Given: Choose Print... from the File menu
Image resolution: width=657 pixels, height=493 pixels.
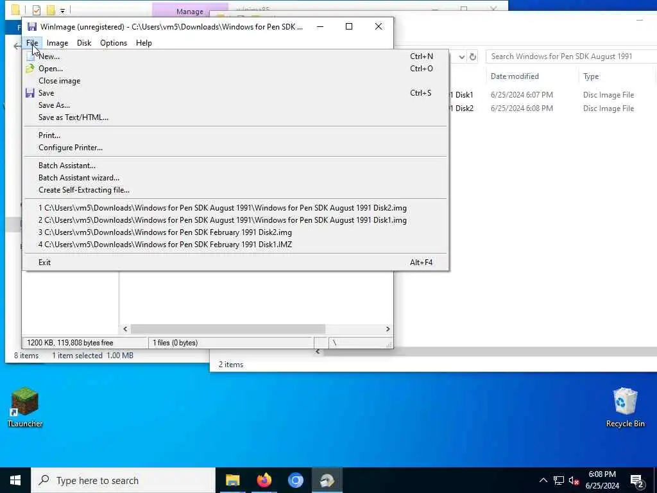Looking at the screenshot, I should 235,135.
